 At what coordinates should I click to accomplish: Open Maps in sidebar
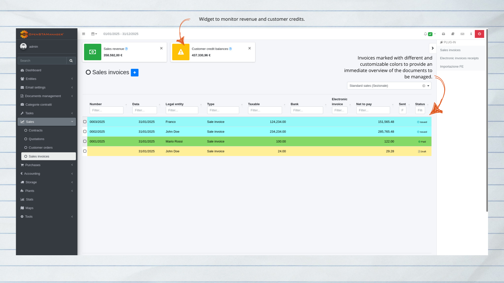click(x=47, y=208)
